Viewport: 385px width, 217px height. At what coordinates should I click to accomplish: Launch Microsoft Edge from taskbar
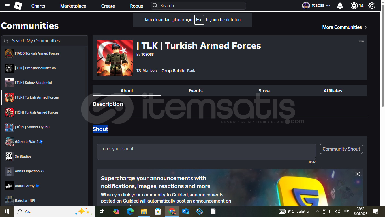pyautogui.click(x=130, y=211)
